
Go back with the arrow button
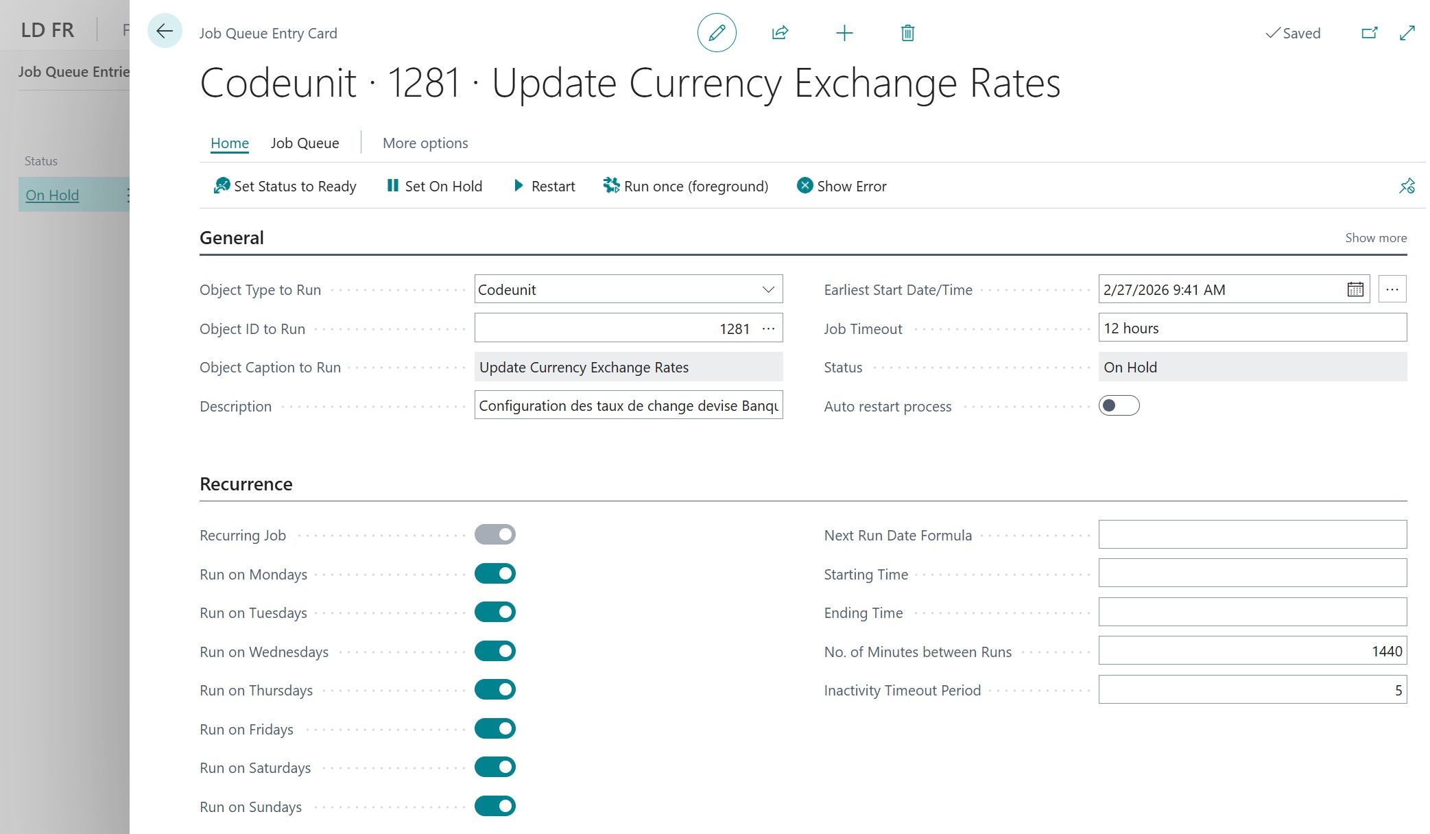(x=165, y=31)
